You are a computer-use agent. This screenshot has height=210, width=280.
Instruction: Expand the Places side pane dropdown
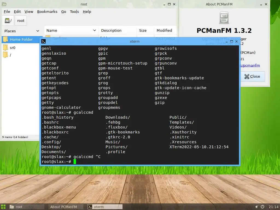[38, 31]
